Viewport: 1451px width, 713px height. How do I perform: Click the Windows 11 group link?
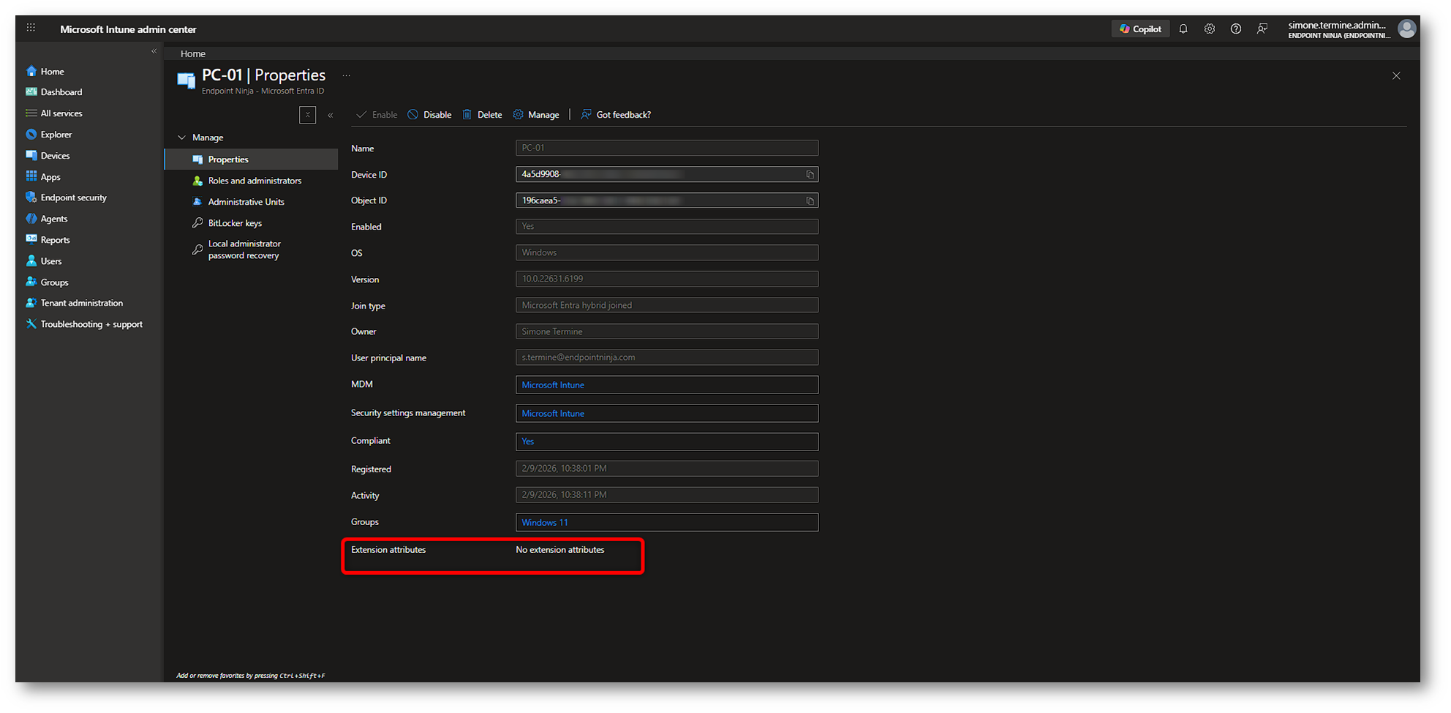[545, 523]
